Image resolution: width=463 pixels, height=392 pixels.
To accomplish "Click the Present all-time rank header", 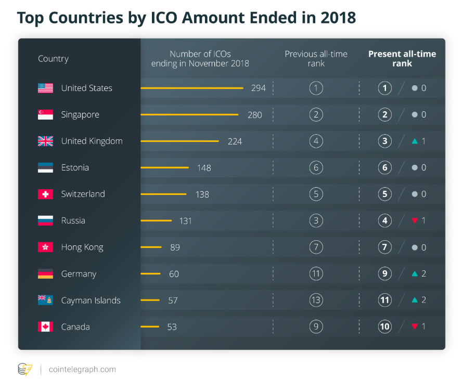I will point(402,59).
